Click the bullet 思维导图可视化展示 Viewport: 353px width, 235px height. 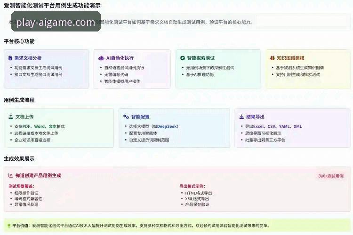click(263, 133)
